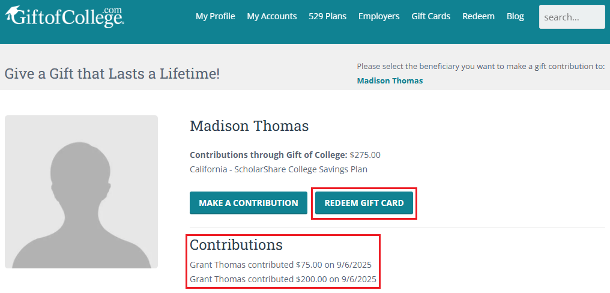Select Employers in the top navigation
The width and height of the screenshot is (610, 293).
(379, 16)
